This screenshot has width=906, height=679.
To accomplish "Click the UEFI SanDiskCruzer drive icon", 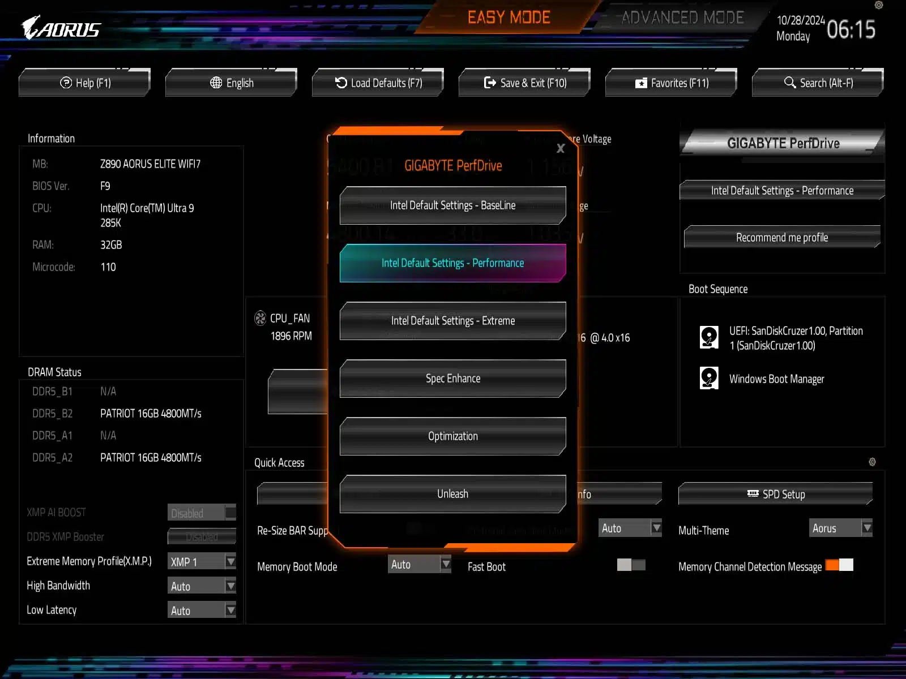I will (709, 337).
